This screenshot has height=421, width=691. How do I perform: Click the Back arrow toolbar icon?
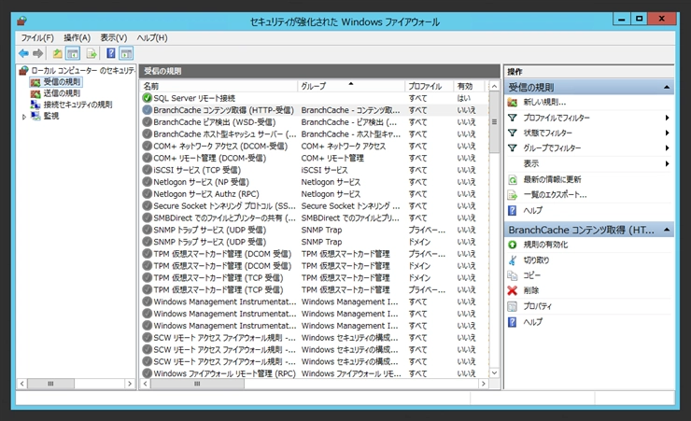click(x=23, y=54)
